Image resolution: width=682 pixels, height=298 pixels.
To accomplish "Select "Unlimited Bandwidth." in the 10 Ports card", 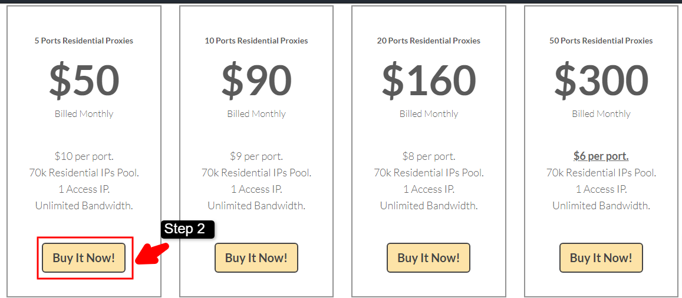I will (x=256, y=206).
